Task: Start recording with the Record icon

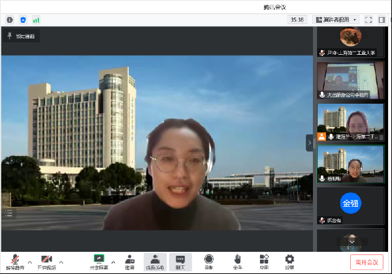Action: [x=208, y=260]
